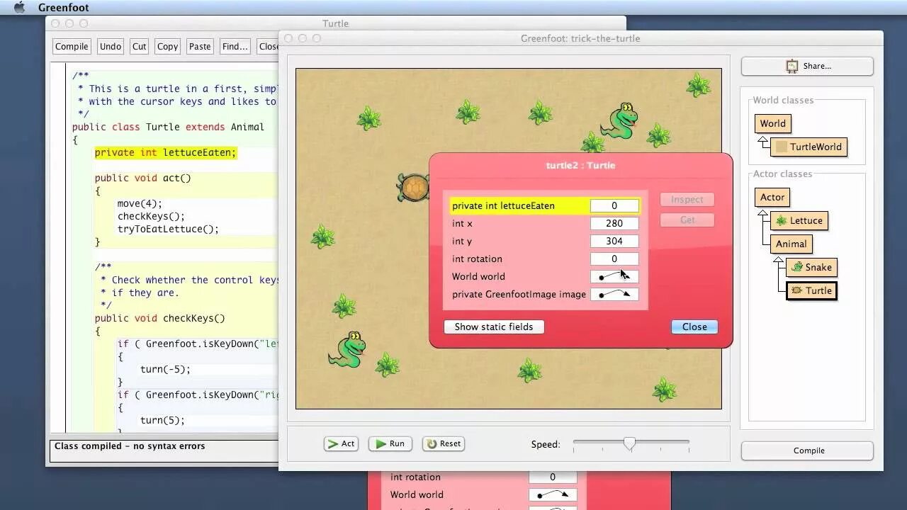
Task: Click the Share... button
Action: pyautogui.click(x=807, y=66)
